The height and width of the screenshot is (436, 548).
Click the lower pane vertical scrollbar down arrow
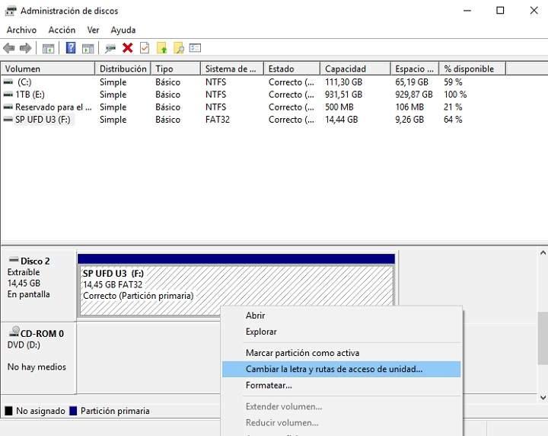(542, 397)
